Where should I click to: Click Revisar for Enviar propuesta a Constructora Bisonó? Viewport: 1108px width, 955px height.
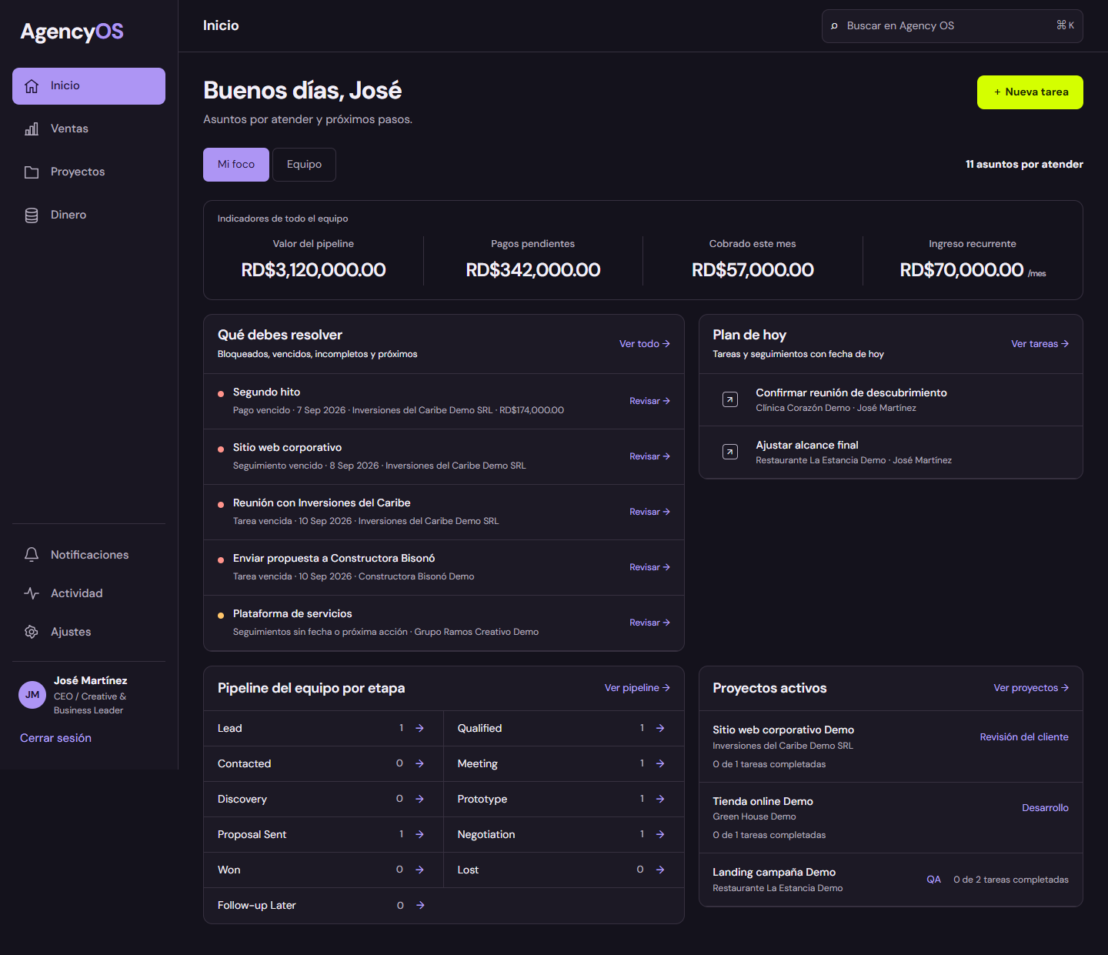coord(649,567)
